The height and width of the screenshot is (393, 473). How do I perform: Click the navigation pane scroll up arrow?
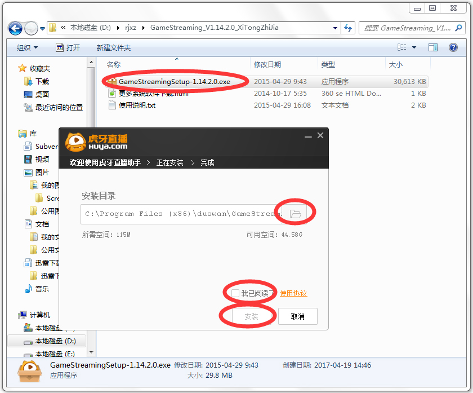pos(91,62)
